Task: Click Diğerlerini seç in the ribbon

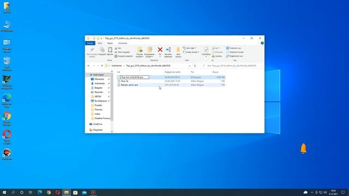Action: (234, 56)
